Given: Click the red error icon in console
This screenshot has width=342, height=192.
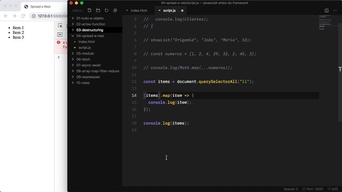Looking at the screenshot, I should click(59, 42).
